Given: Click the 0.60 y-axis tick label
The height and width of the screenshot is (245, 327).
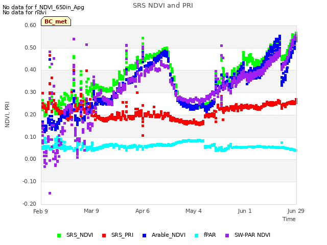Looking at the screenshot, I should (30, 25).
